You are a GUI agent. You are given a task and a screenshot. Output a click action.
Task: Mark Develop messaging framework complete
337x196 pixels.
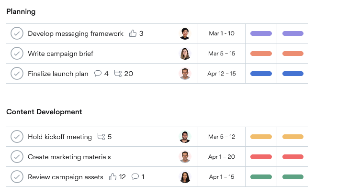[17, 33]
